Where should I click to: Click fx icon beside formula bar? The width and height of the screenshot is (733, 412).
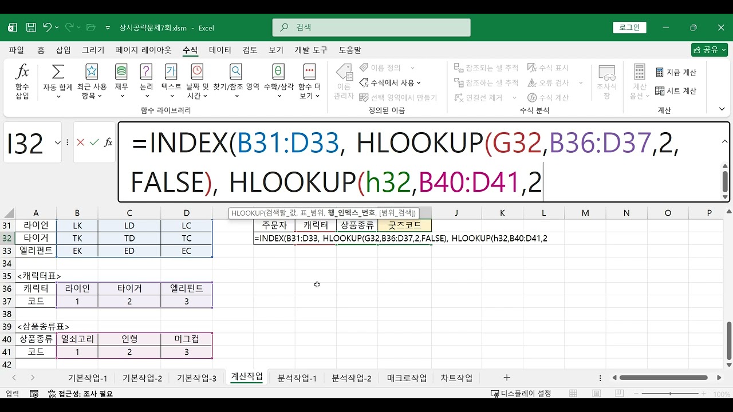108,142
